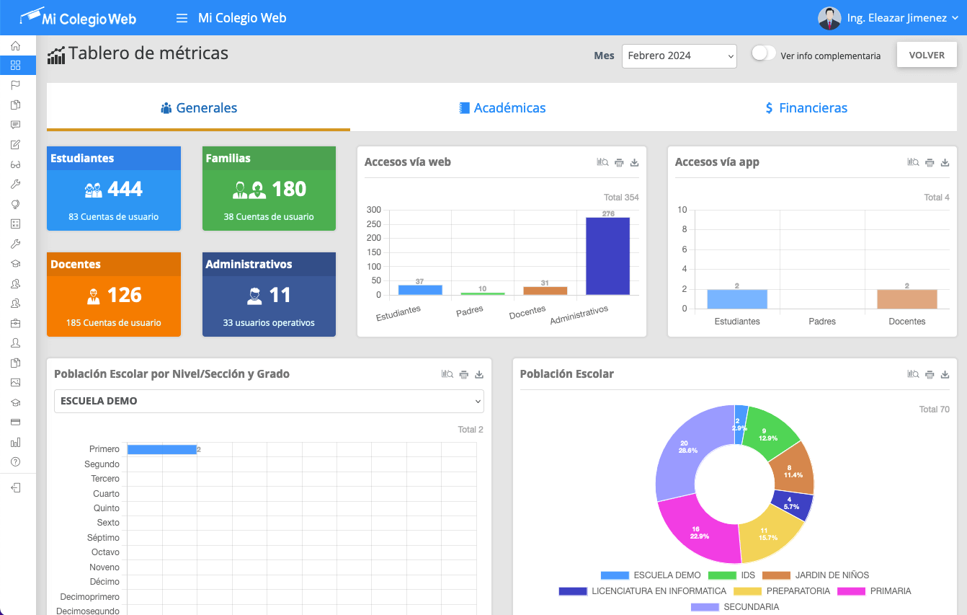Print the Población Escolar por Nivel/Sección chart
This screenshot has width=967, height=615.
[x=464, y=374]
